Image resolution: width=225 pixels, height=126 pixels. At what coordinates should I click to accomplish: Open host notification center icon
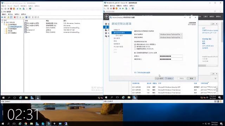(x=221, y=124)
